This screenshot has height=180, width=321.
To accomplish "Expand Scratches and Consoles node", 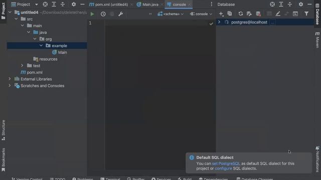I will pyautogui.click(x=10, y=85).
